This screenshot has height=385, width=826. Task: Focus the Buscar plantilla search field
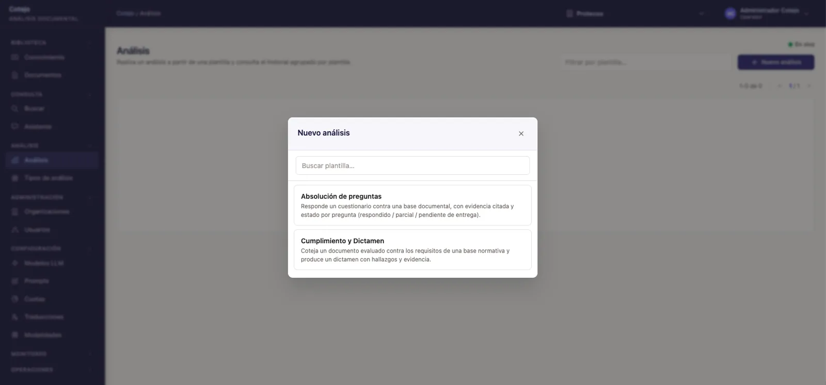point(412,165)
